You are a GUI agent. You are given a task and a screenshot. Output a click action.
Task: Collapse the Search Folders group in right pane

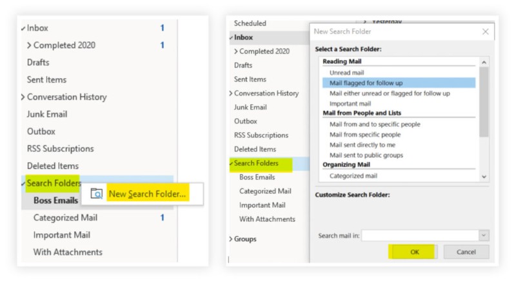(x=232, y=163)
